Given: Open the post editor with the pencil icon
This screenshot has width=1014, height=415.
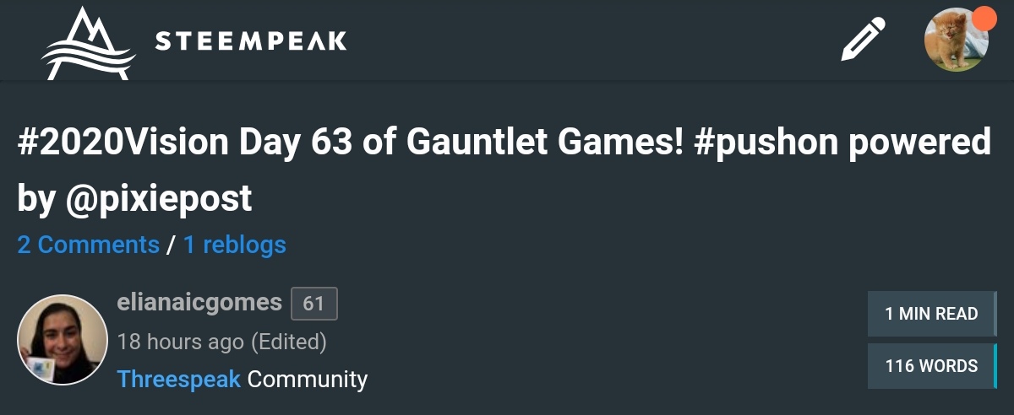Looking at the screenshot, I should click(863, 39).
